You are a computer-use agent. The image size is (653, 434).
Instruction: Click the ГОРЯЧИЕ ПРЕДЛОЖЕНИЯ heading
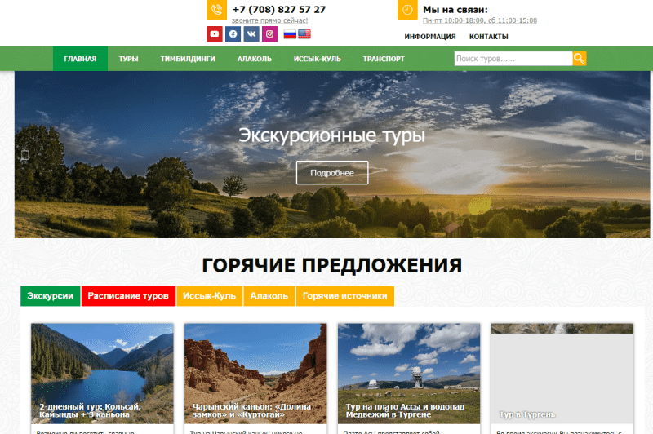click(x=332, y=265)
